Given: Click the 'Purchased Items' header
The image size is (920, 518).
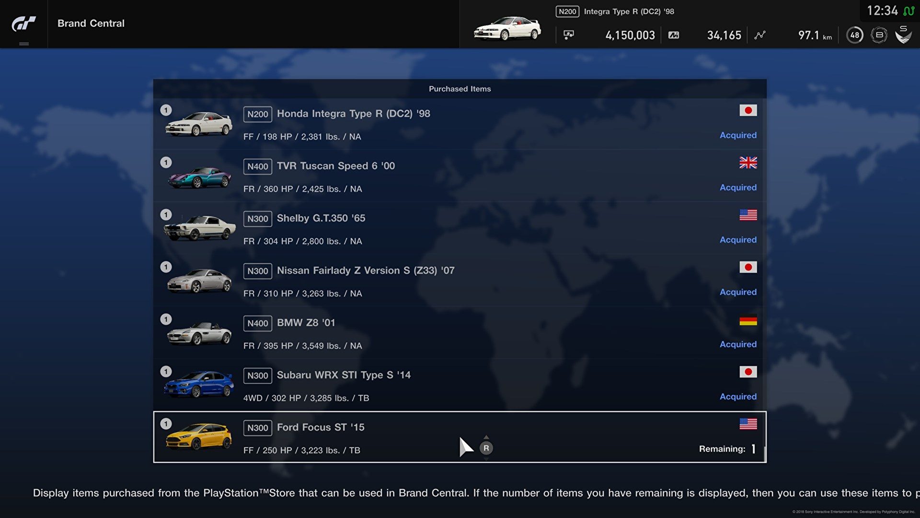Looking at the screenshot, I should pyautogui.click(x=460, y=89).
